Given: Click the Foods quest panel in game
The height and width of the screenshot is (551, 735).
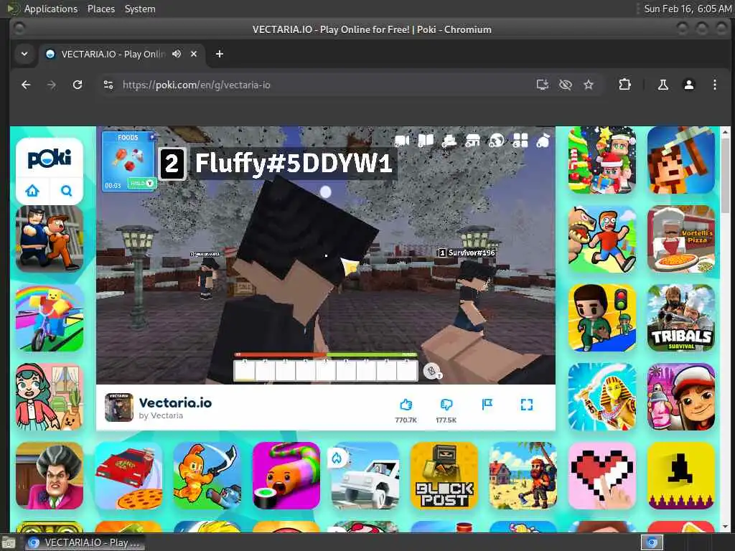Looking at the screenshot, I should click(129, 161).
